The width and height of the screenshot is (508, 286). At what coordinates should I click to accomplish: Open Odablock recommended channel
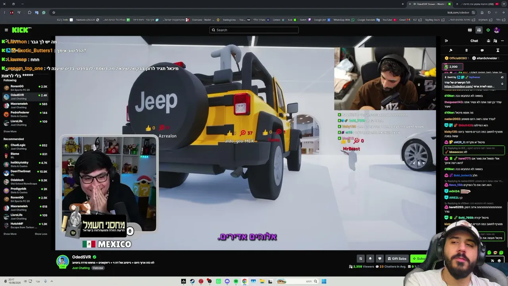pos(25,182)
